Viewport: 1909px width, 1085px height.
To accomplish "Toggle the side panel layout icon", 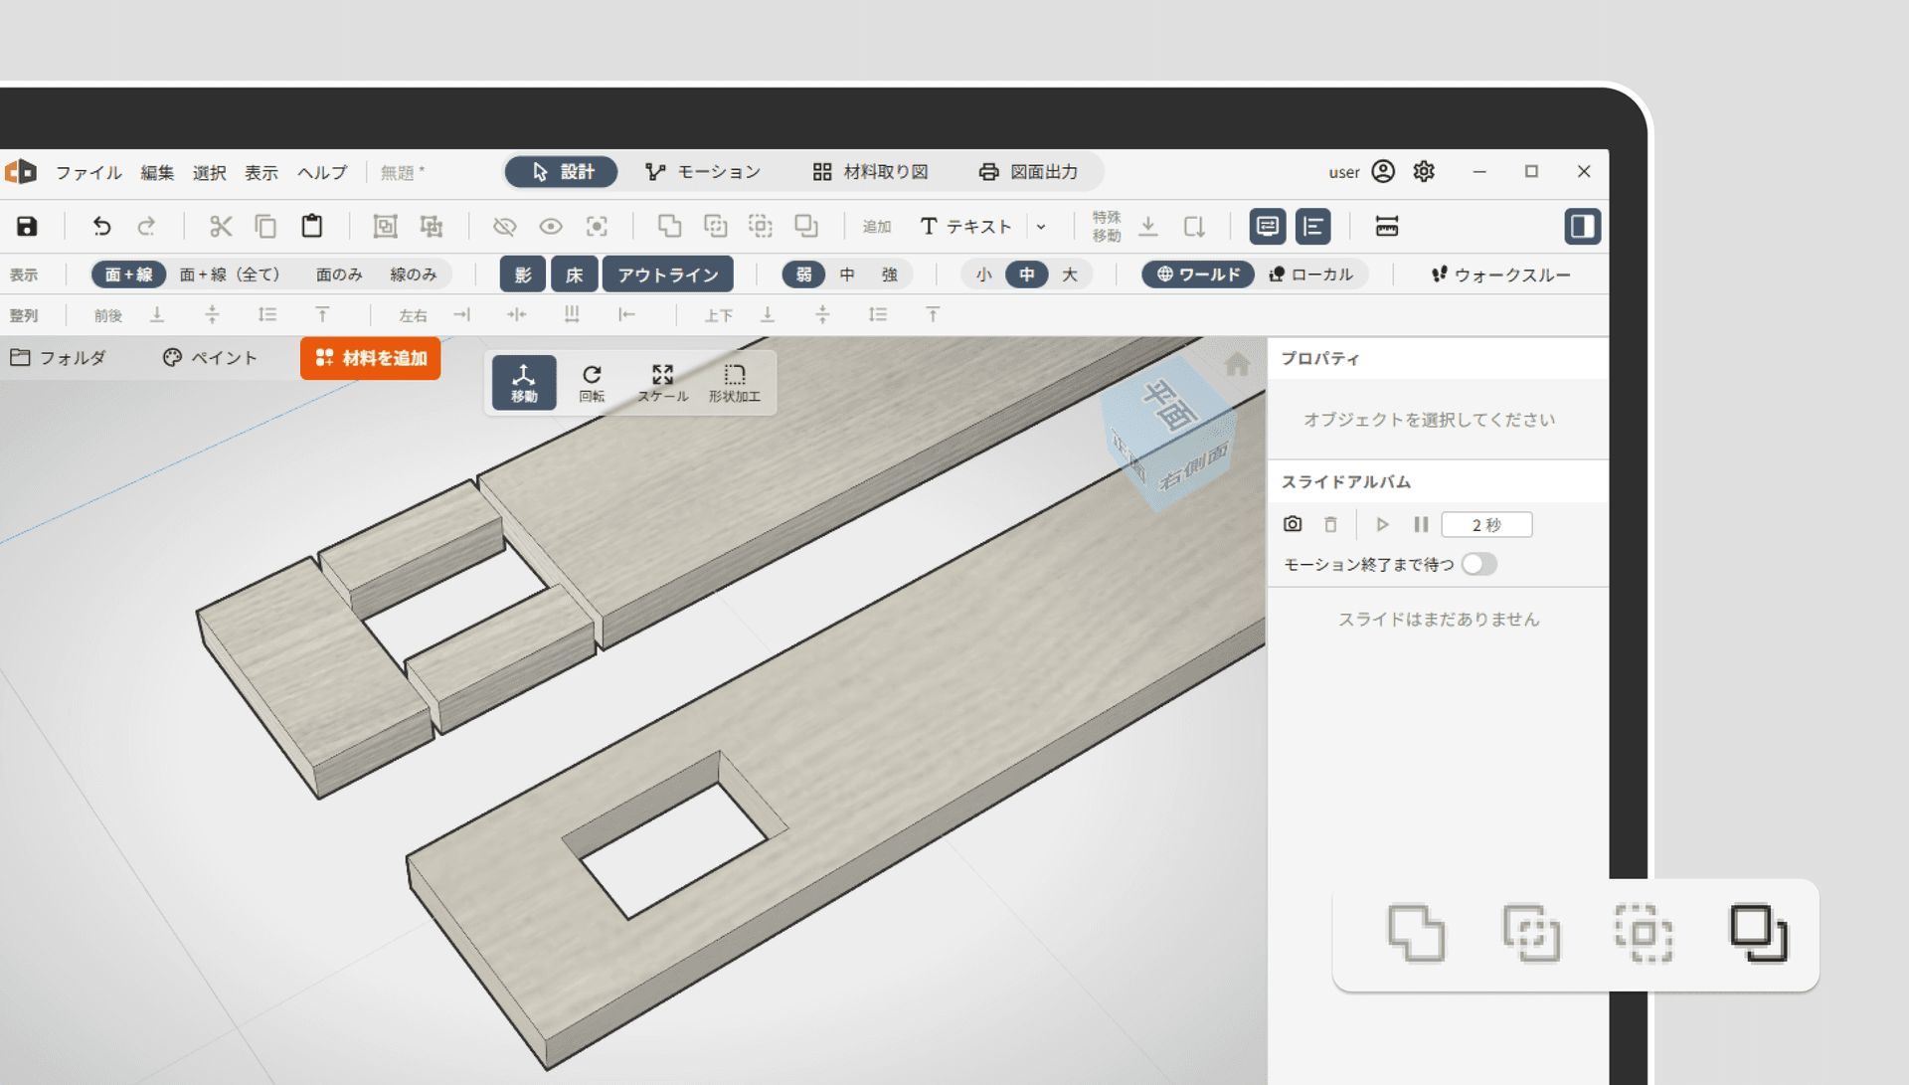I will (1582, 227).
